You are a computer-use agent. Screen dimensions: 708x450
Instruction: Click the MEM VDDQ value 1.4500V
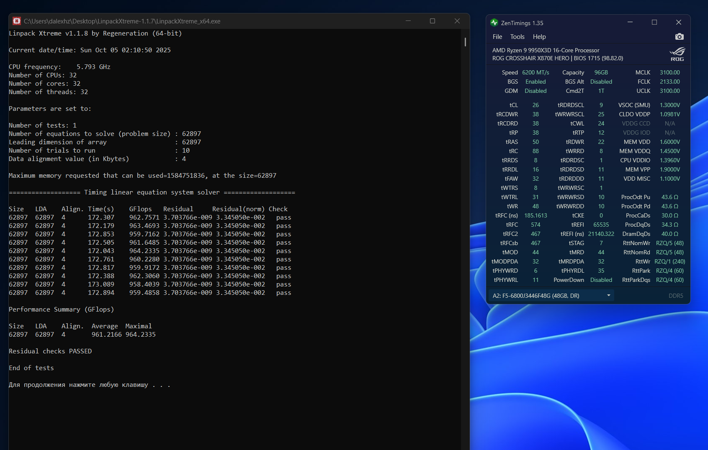pyautogui.click(x=670, y=151)
